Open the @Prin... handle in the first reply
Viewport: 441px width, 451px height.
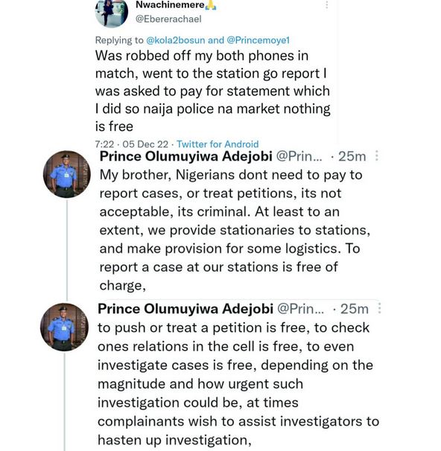[299, 156]
